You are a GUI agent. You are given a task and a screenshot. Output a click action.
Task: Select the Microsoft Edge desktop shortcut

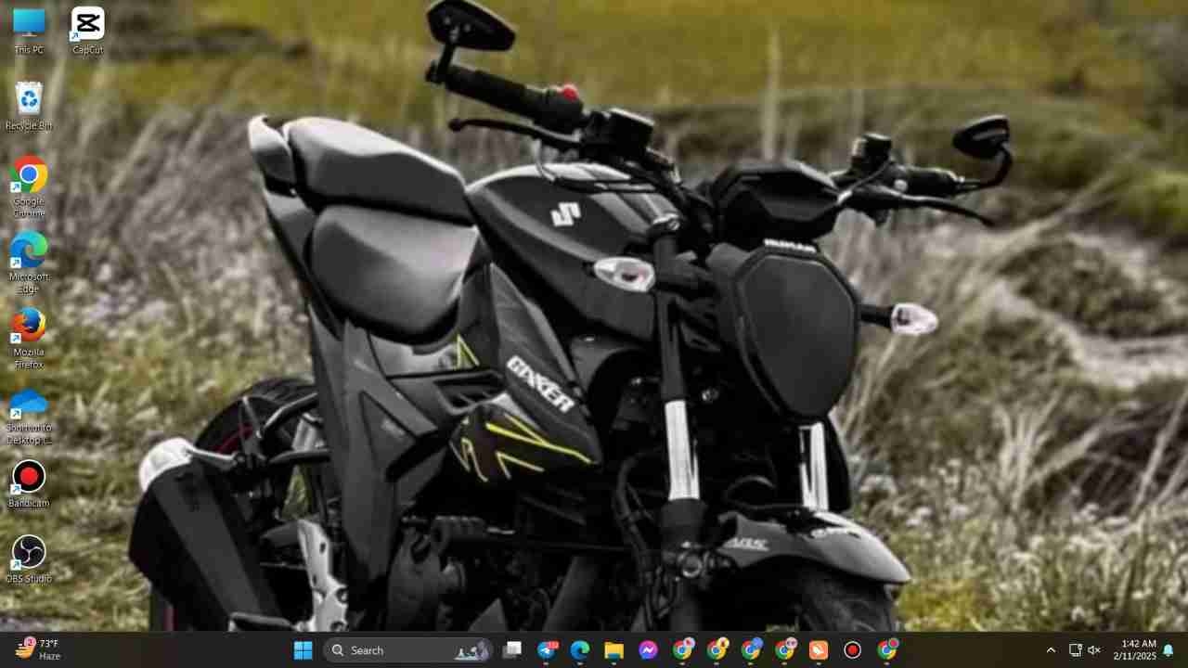[x=29, y=263]
